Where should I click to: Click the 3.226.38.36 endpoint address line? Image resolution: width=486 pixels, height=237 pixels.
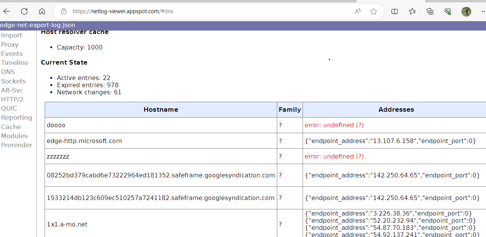388,213
